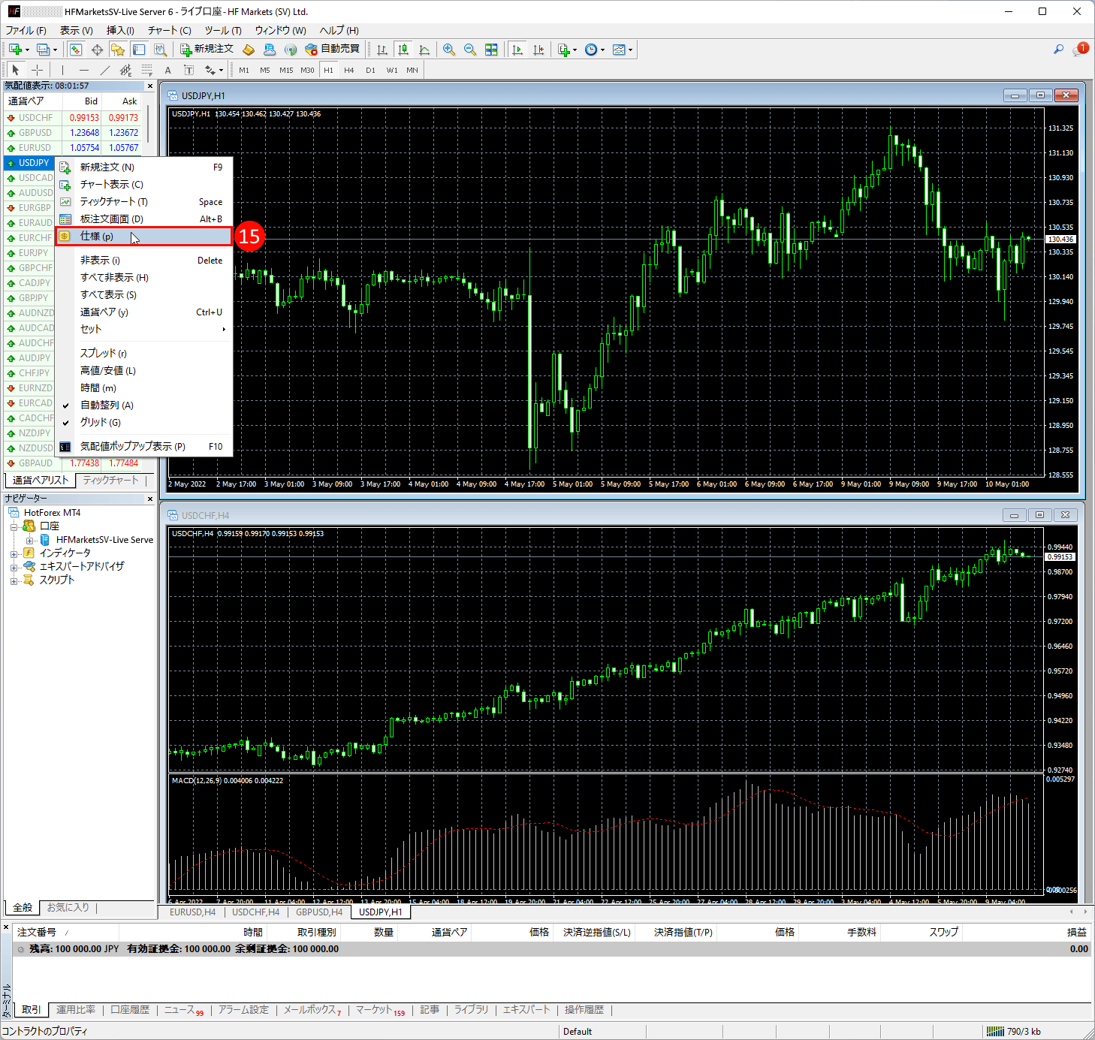The image size is (1095, 1040).
Task: Click the zoom out magnifier icon
Action: click(x=470, y=50)
